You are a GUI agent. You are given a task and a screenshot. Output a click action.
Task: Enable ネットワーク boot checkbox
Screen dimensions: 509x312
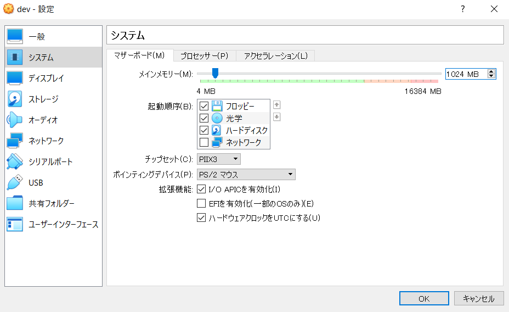coord(204,142)
